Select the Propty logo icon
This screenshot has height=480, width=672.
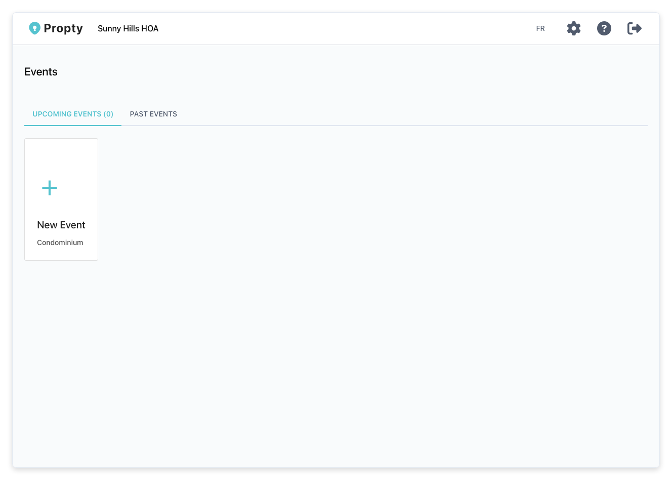[x=34, y=28]
